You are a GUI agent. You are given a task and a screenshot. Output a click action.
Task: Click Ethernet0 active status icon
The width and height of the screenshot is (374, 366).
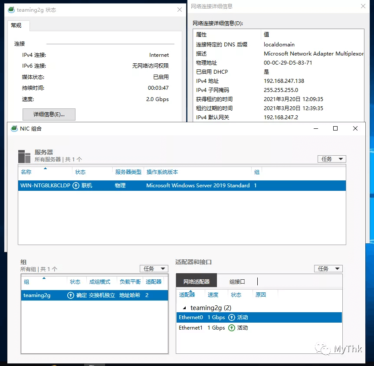(x=232, y=317)
